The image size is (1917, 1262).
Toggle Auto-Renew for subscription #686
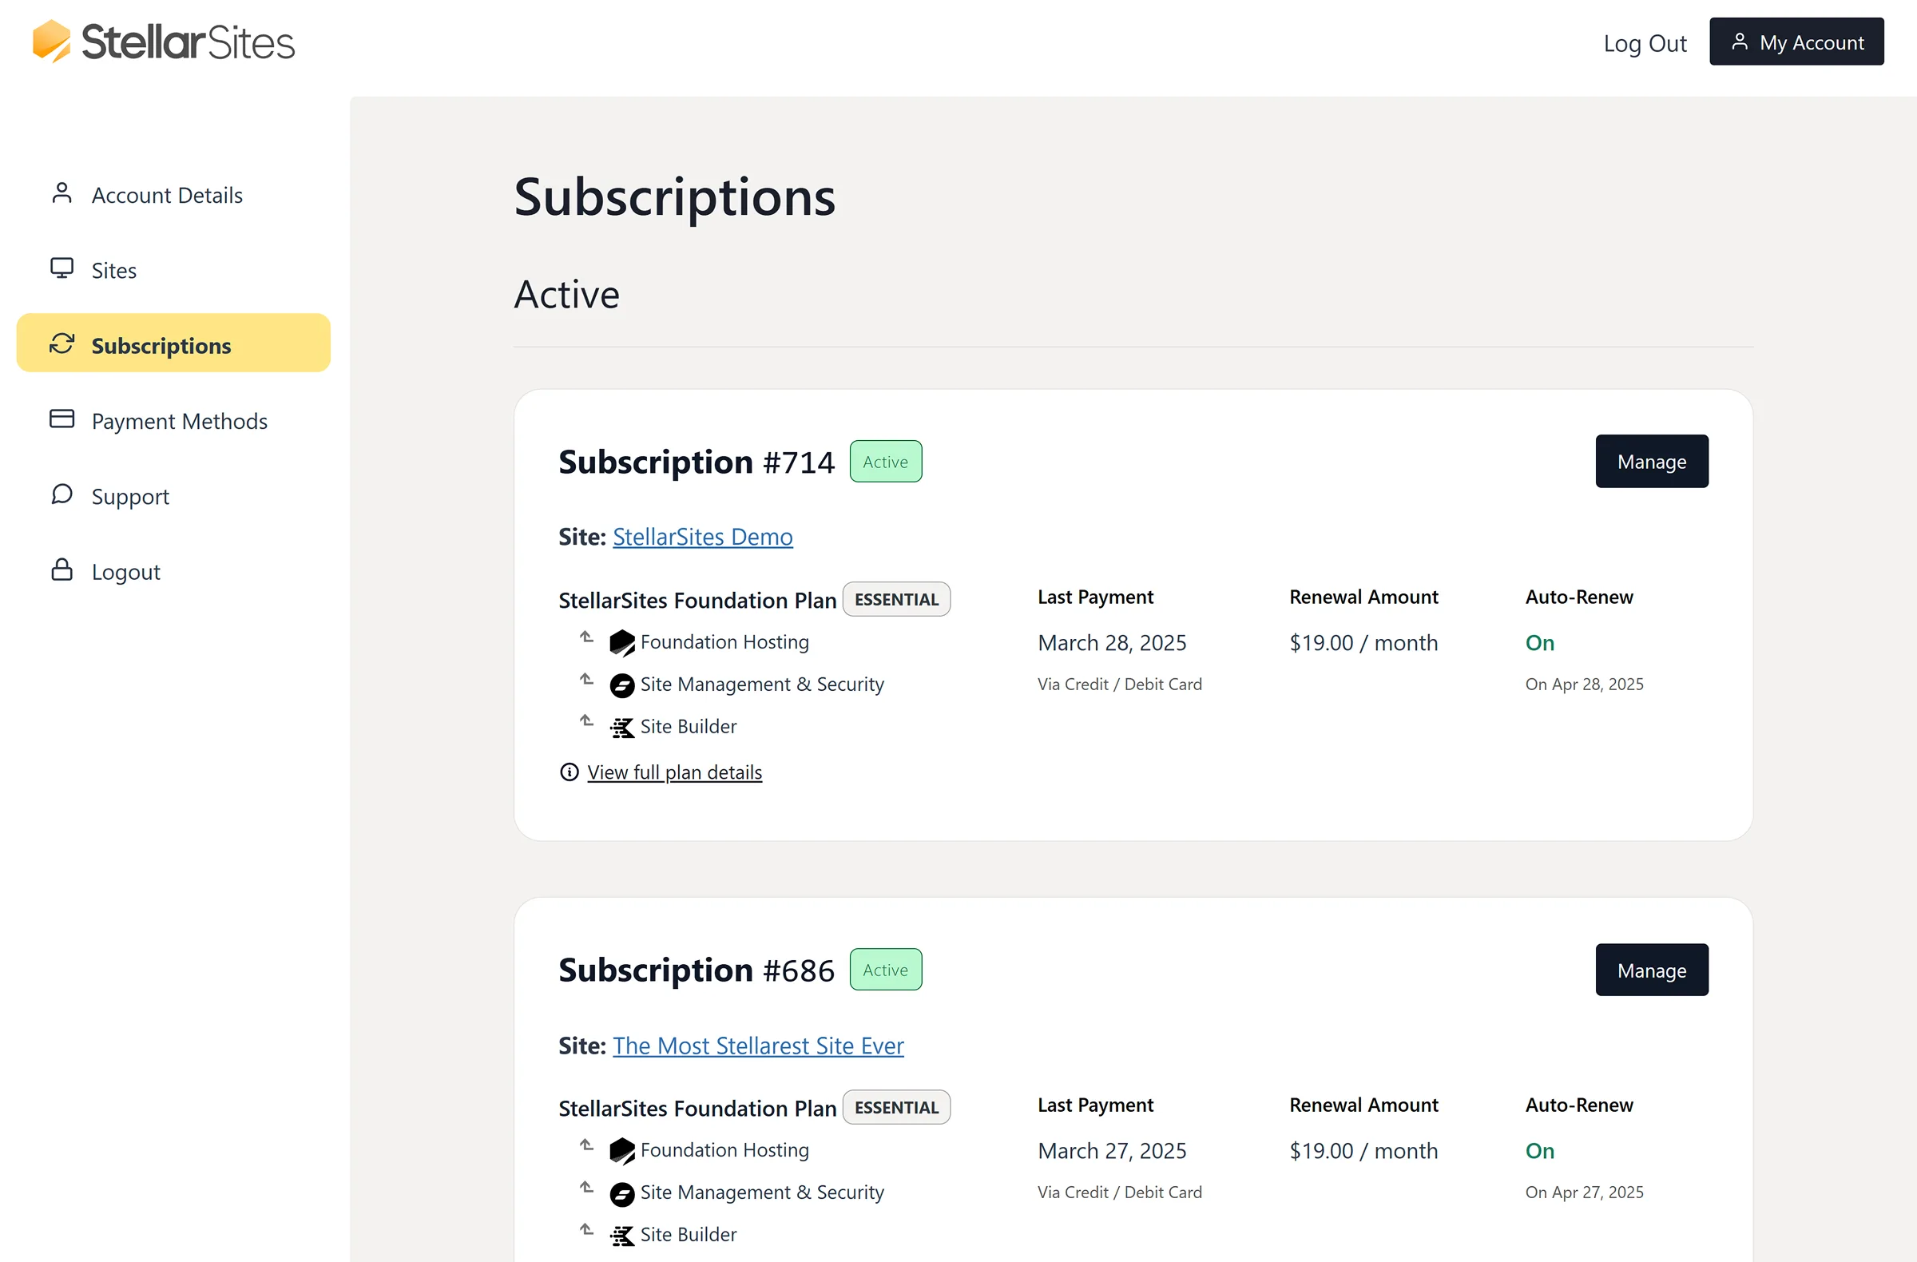click(x=1539, y=1150)
